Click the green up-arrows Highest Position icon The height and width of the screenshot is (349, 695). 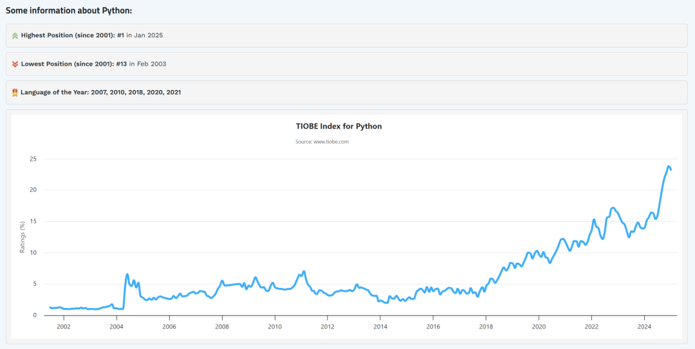[x=15, y=35]
